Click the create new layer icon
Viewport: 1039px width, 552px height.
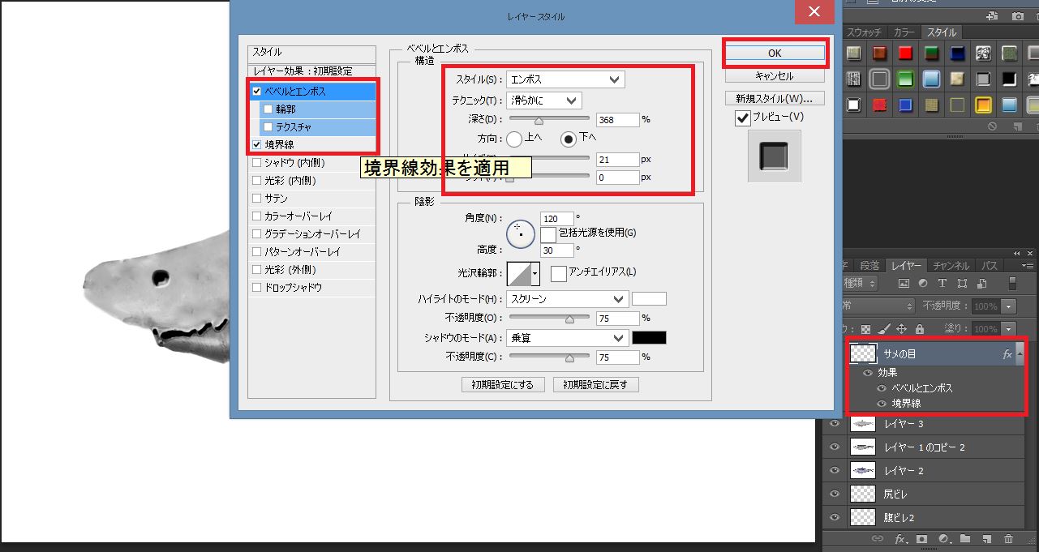click(986, 539)
